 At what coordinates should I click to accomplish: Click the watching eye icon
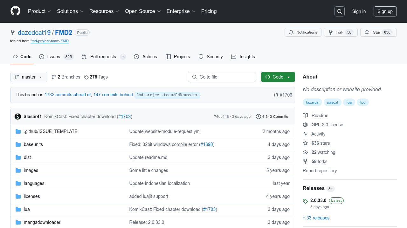click(x=305, y=152)
